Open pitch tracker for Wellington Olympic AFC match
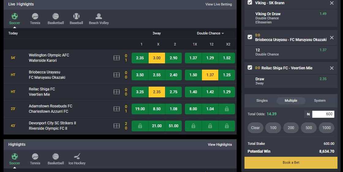 117,58
